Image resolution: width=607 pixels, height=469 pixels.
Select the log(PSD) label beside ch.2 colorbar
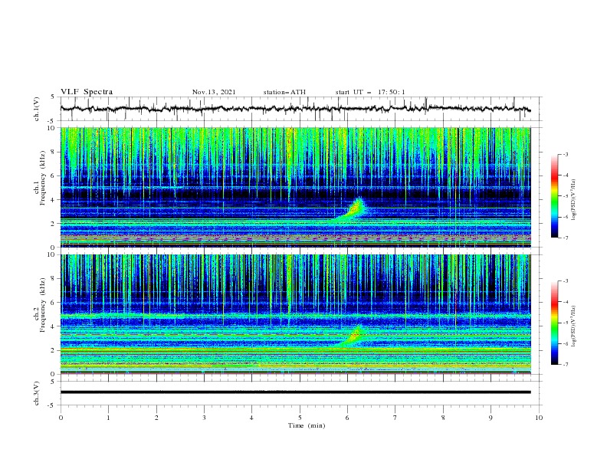point(573,326)
